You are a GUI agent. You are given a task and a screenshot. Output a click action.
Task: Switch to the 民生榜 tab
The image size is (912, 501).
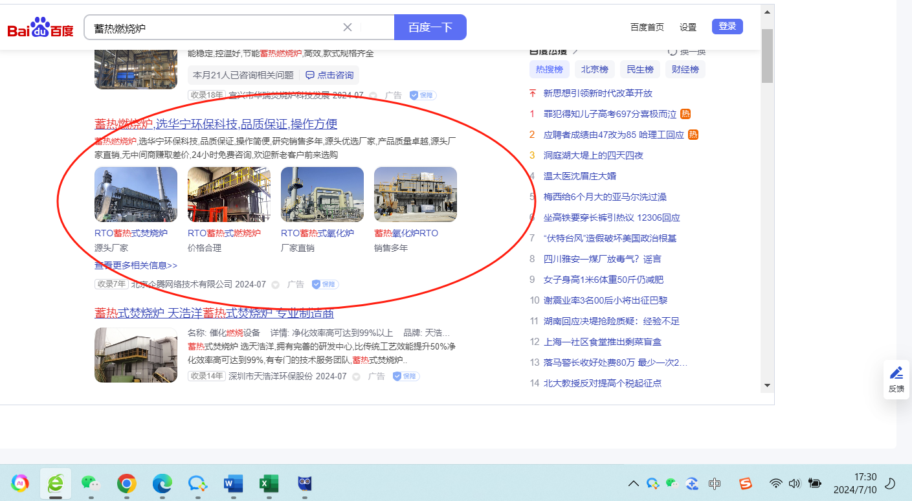[x=640, y=69]
